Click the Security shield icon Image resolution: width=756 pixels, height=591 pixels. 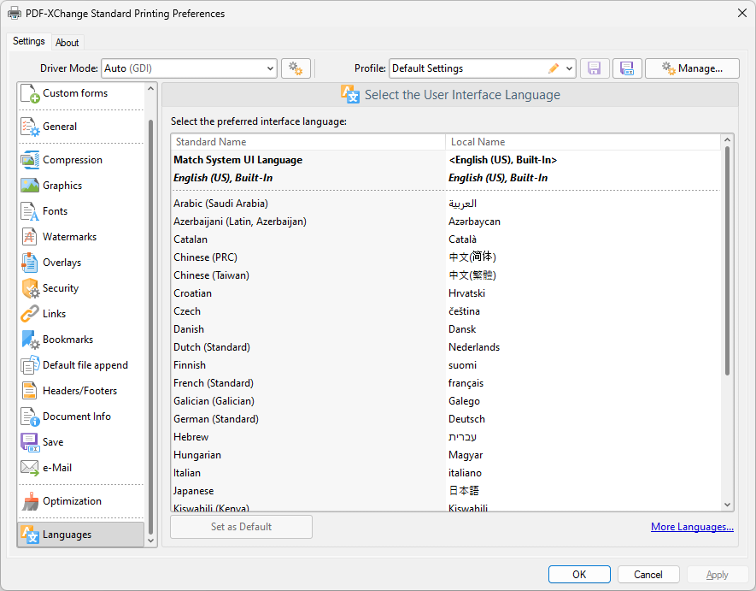(x=30, y=288)
